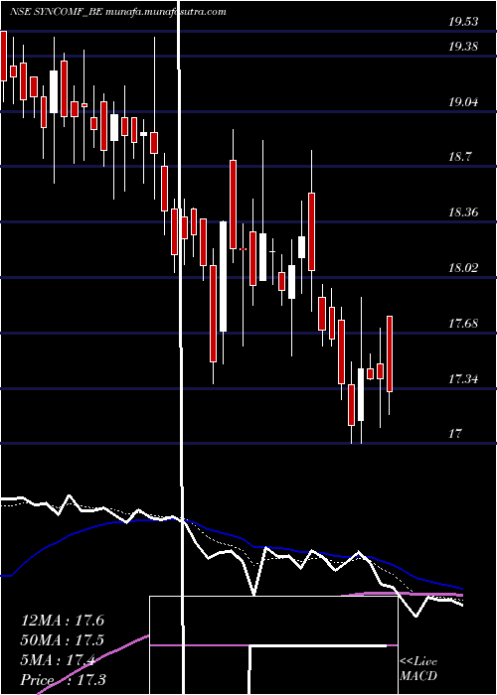Click the 12MA : 17.6 legend entry
Viewport: 497px width, 695px height.
coord(63,621)
